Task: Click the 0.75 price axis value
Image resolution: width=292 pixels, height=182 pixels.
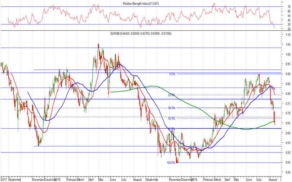Action: point(288,103)
